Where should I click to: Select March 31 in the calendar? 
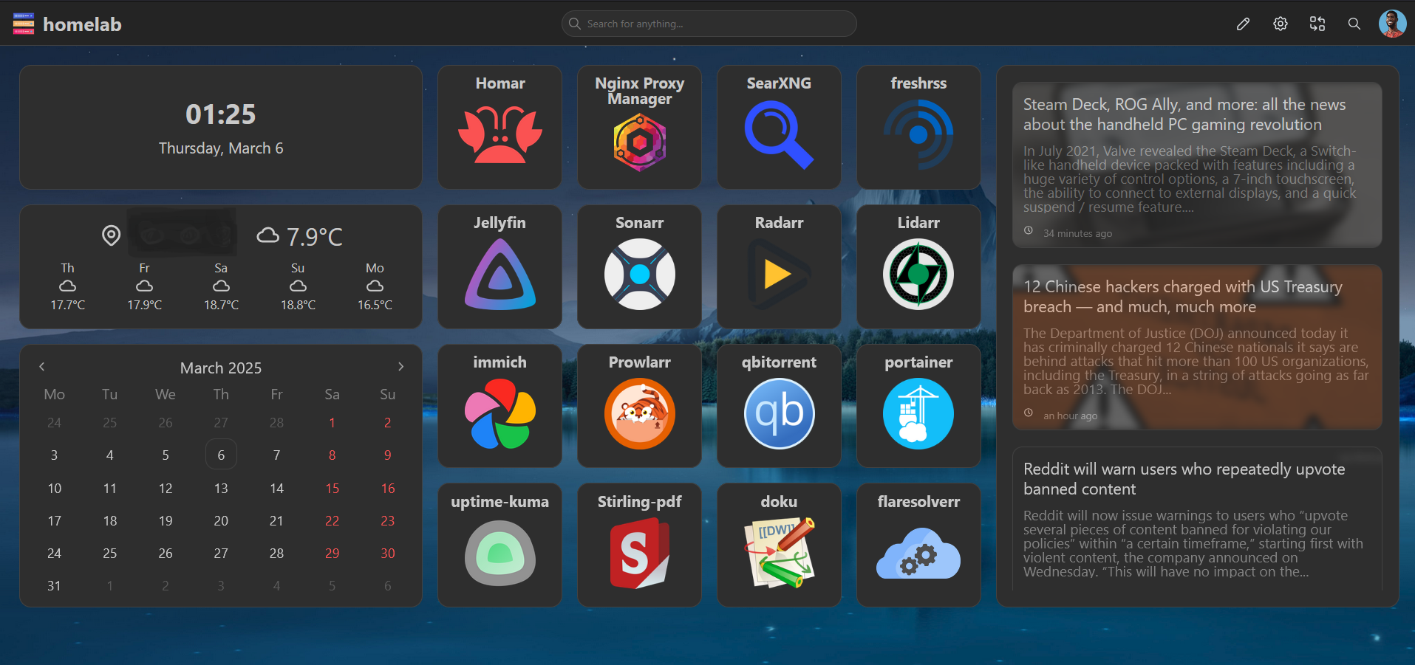click(54, 585)
